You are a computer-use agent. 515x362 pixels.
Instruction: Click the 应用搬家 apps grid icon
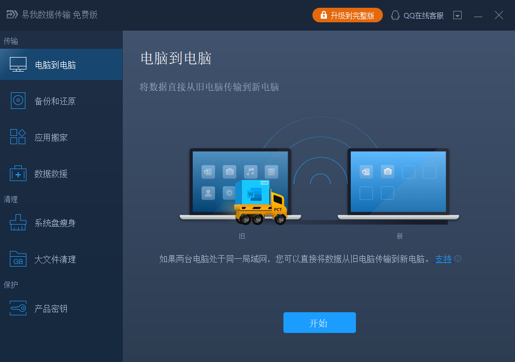coord(18,137)
